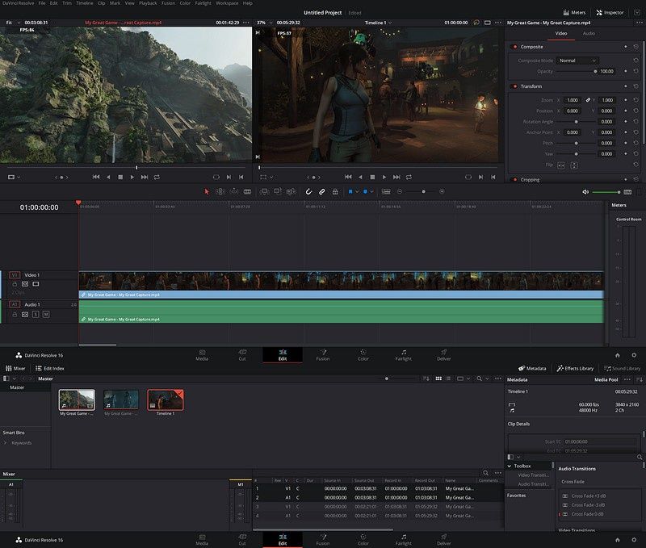
Task: Click the timeline zoom in plus icon
Action: coord(442,192)
